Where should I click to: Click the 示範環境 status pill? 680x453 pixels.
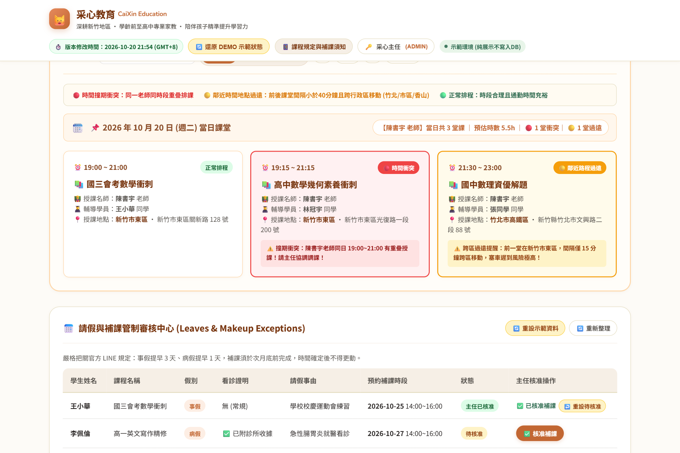click(482, 47)
